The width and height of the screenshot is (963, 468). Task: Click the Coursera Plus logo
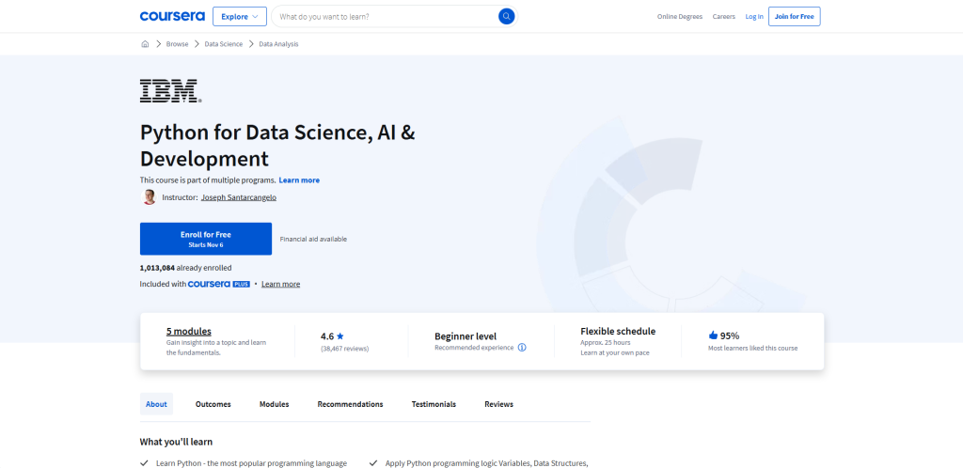[218, 284]
